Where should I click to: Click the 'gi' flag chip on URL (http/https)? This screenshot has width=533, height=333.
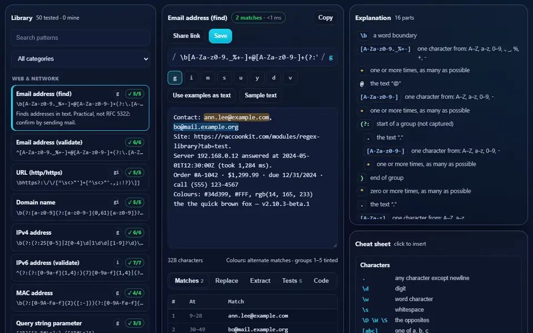(116, 172)
